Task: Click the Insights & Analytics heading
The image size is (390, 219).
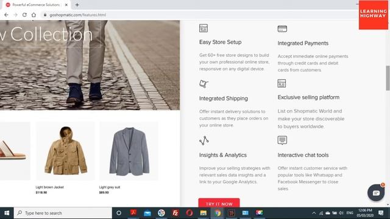Action: (223, 155)
